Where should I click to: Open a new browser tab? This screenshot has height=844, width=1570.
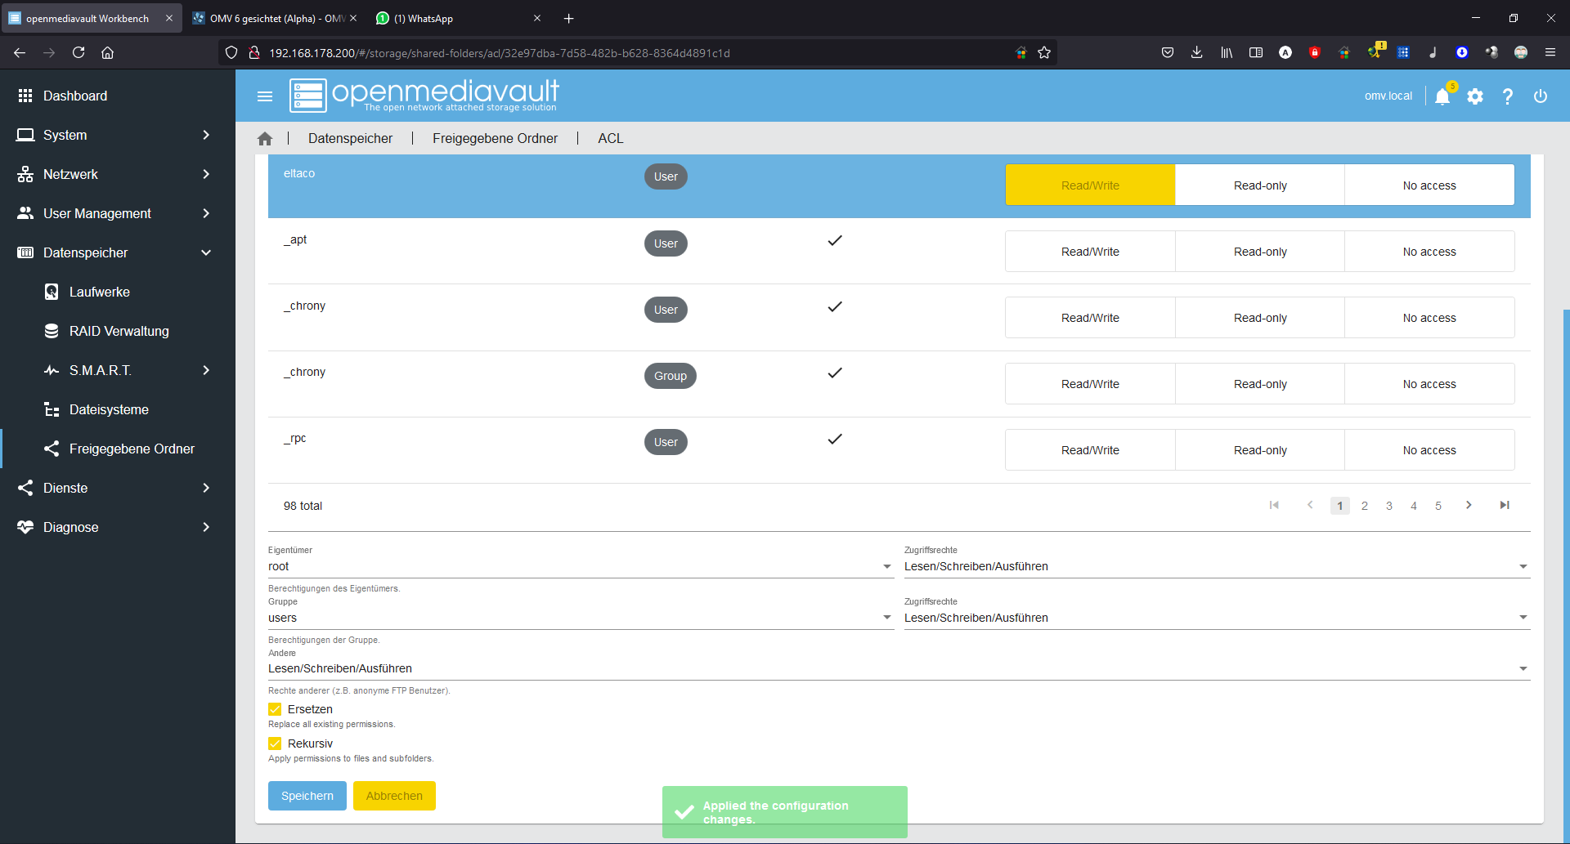click(569, 18)
